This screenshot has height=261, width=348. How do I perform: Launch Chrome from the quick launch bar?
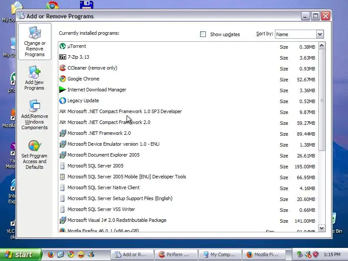pos(71,254)
